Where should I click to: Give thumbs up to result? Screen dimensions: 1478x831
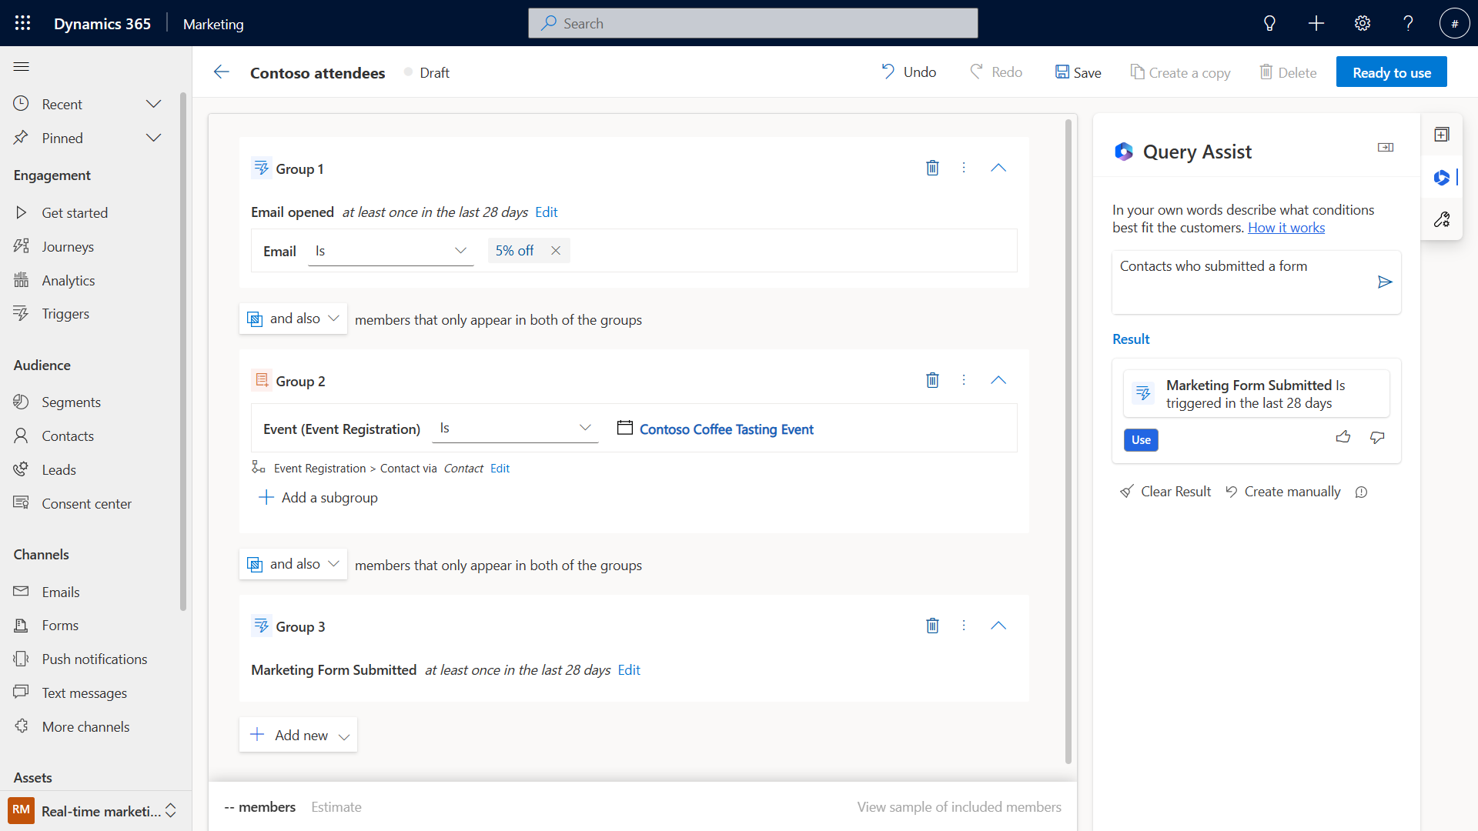(x=1343, y=438)
